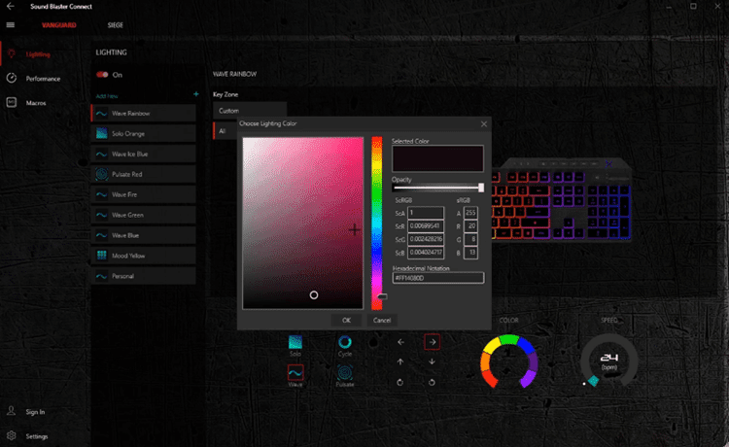The width and height of the screenshot is (729, 447).
Task: Click the ScB value field
Action: point(426,253)
